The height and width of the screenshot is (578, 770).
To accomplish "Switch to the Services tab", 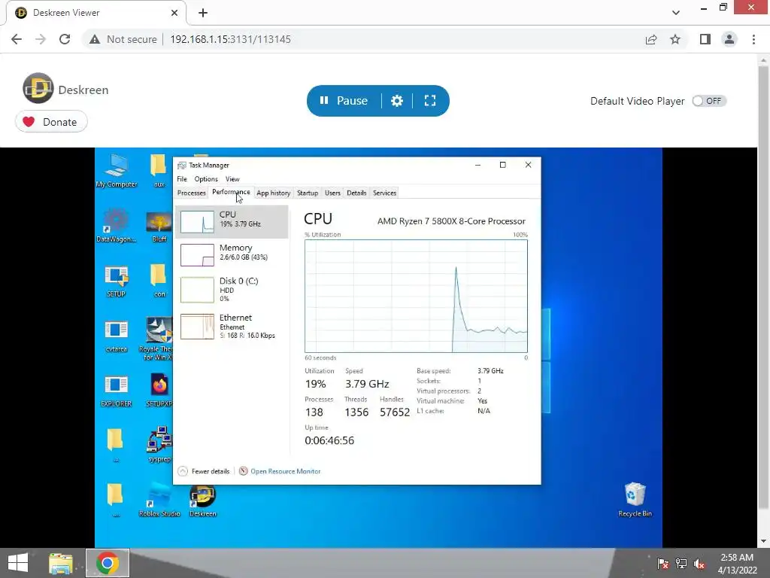I will tap(384, 193).
